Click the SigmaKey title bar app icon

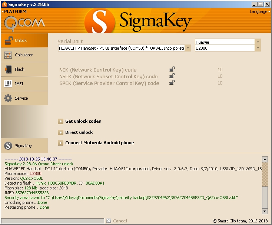(x=5, y=4)
